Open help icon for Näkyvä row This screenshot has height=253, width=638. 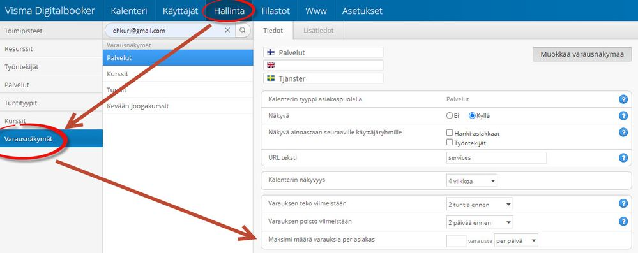pyautogui.click(x=623, y=116)
